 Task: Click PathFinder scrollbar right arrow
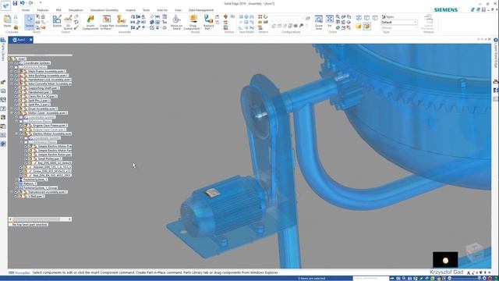click(x=69, y=219)
